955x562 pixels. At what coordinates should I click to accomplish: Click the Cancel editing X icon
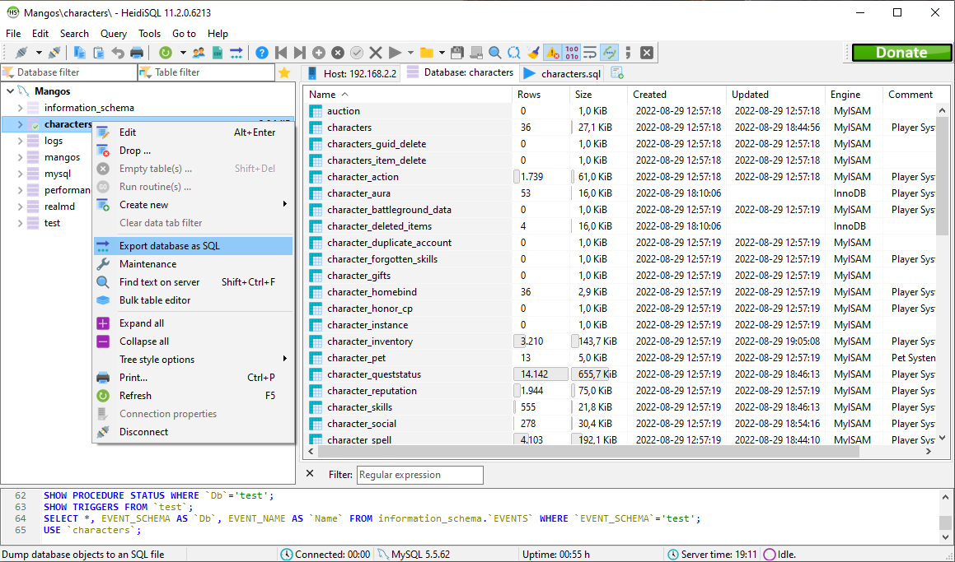click(x=376, y=53)
